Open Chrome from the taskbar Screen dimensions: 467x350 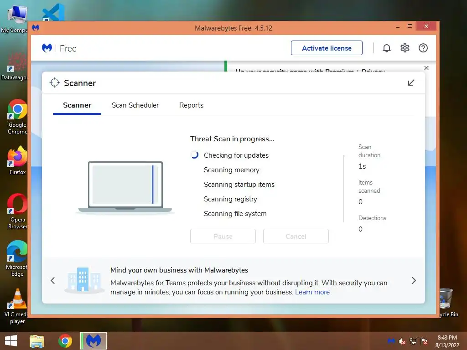pyautogui.click(x=65, y=341)
